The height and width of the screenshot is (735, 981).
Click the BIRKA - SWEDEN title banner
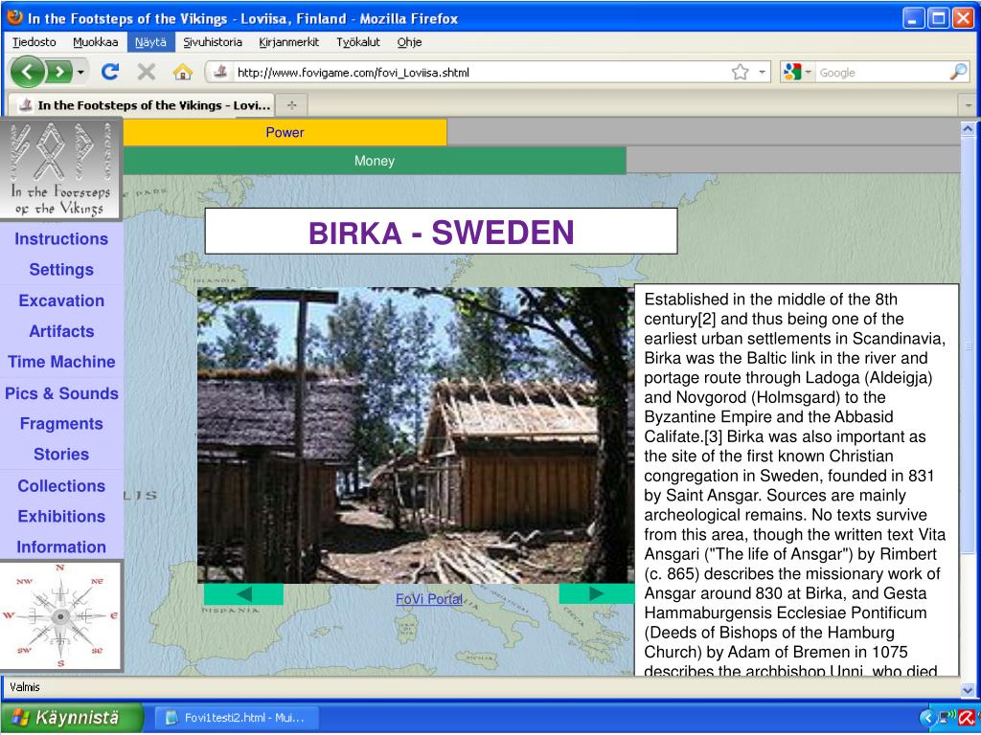441,232
